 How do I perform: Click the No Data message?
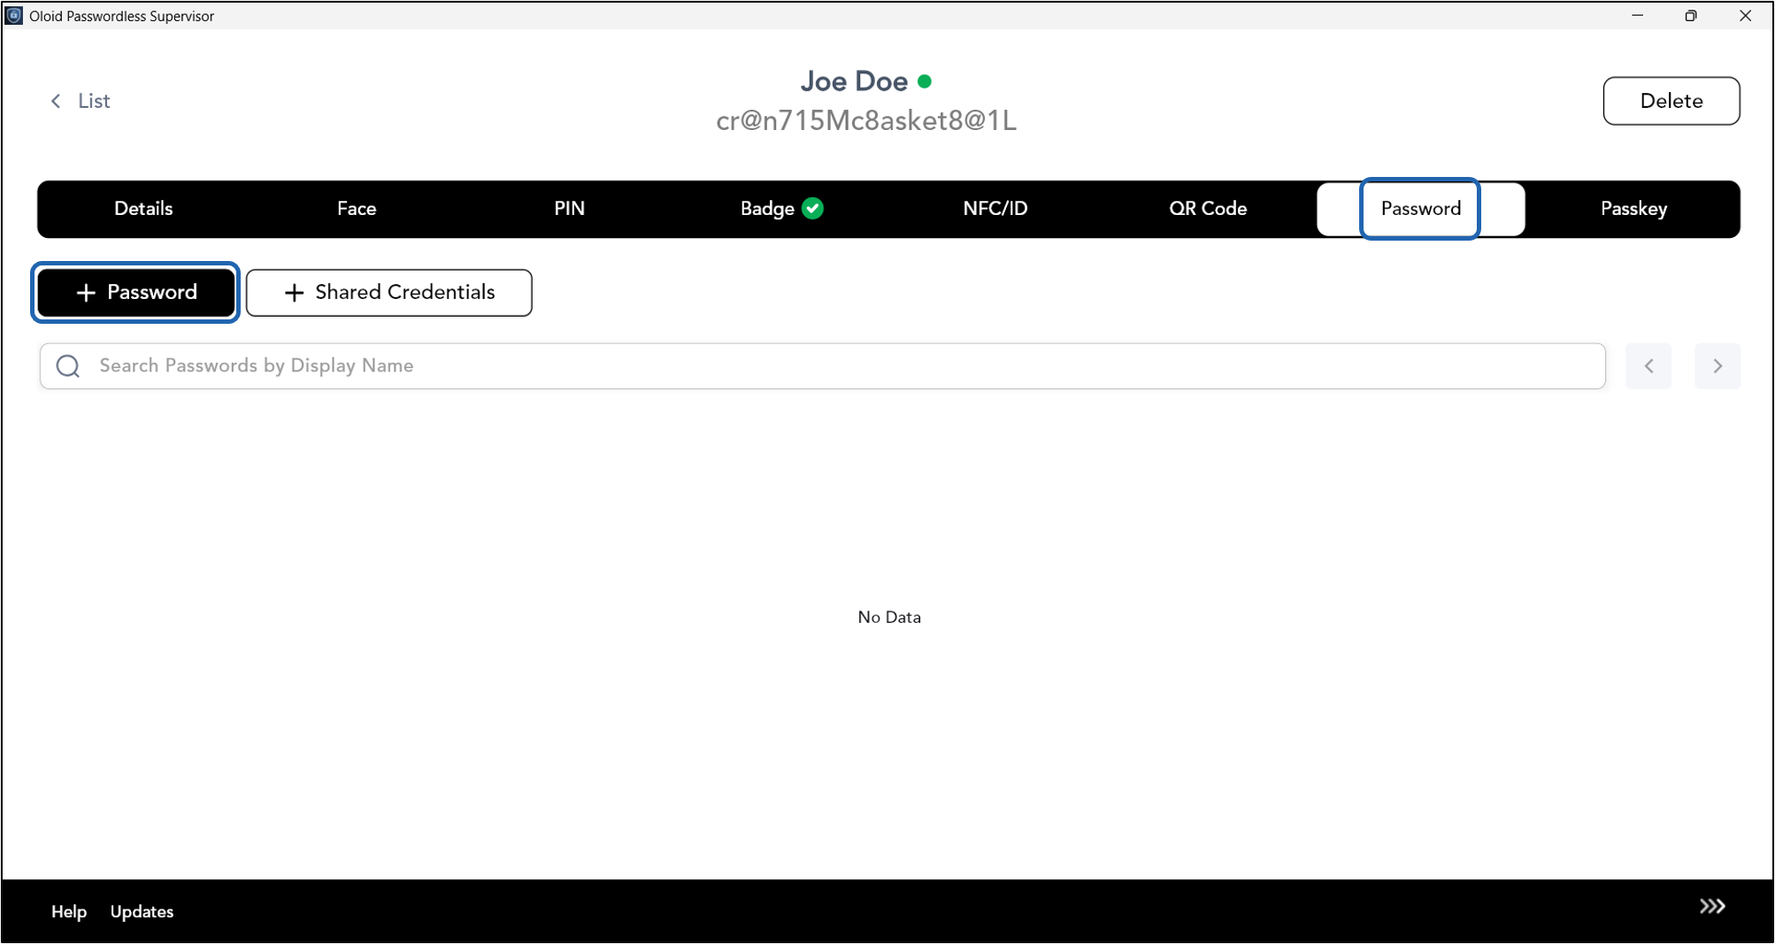[889, 618]
